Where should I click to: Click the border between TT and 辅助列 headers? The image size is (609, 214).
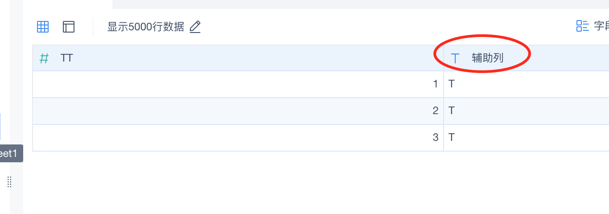click(x=444, y=58)
